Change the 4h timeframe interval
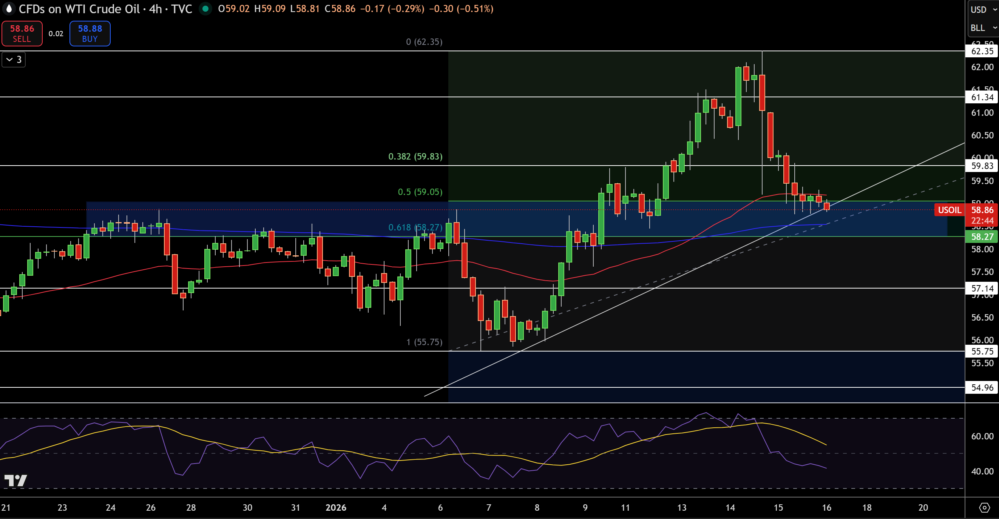999x519 pixels. pos(156,9)
